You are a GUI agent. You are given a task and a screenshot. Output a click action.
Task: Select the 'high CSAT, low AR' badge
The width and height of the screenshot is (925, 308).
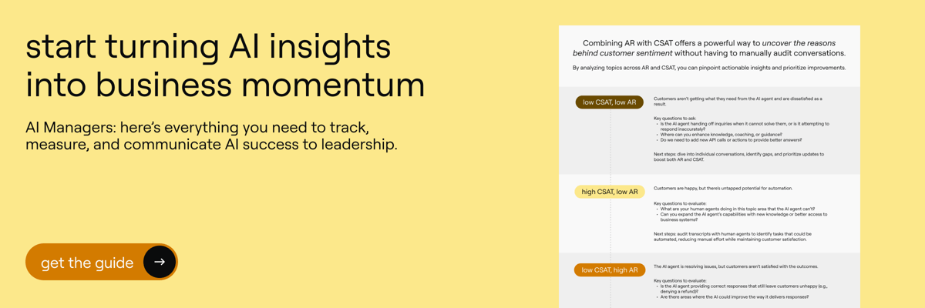coord(610,192)
